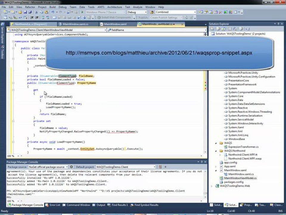Click Package Manager Console vertical scrollbar
The width and height of the screenshot is (286, 215).
(x=205, y=184)
